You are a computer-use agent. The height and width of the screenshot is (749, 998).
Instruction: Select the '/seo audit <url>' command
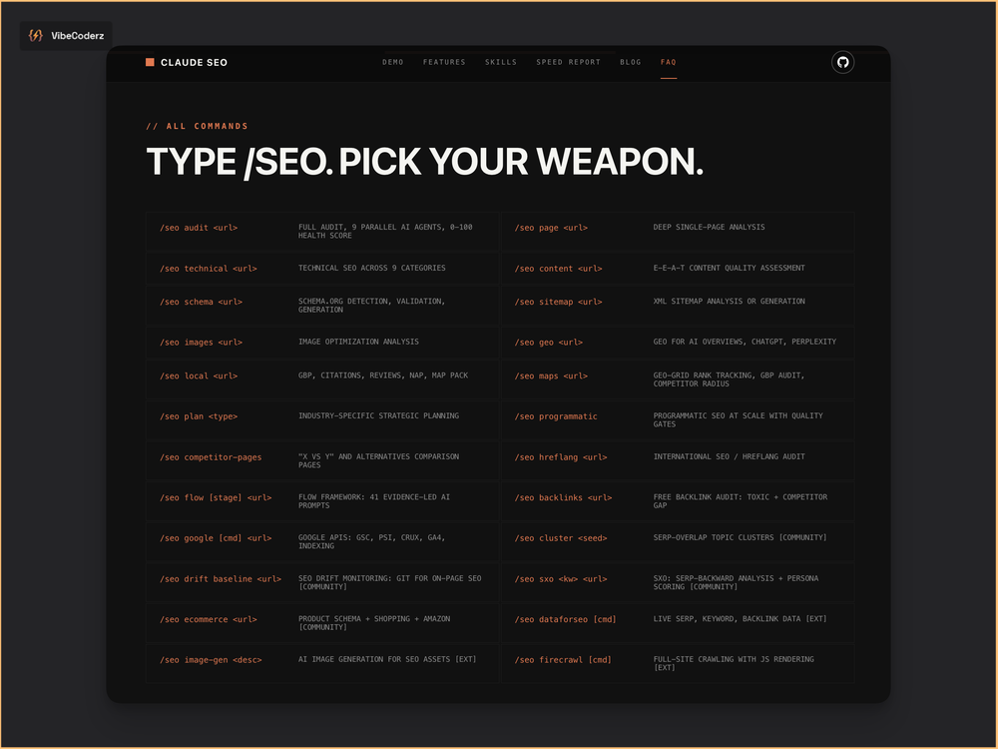coord(199,228)
